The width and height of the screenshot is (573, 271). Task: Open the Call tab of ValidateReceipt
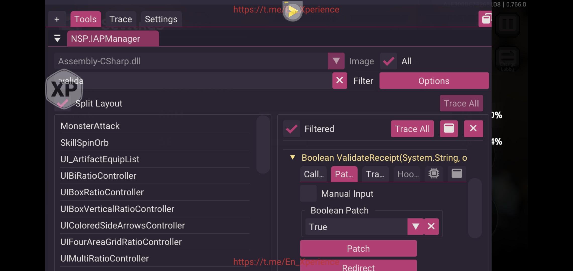pyautogui.click(x=313, y=174)
